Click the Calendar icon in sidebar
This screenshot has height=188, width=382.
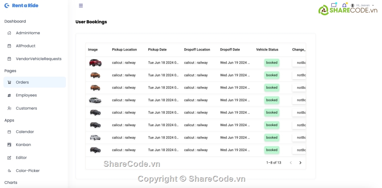pos(9,132)
